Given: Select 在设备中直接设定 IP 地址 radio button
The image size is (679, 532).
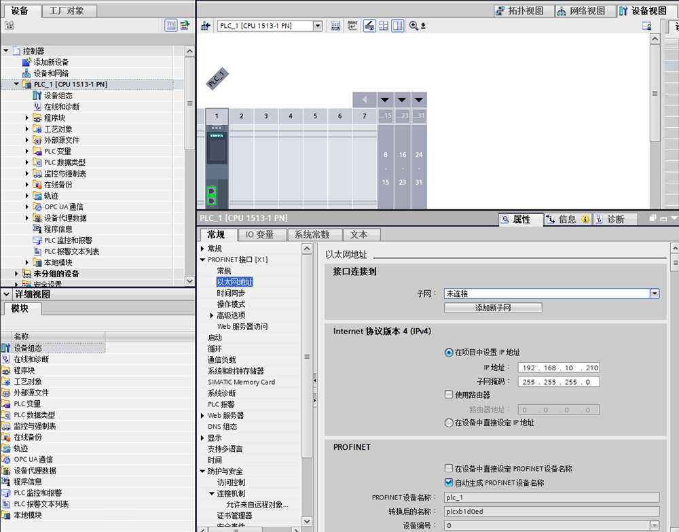Looking at the screenshot, I should pos(449,423).
